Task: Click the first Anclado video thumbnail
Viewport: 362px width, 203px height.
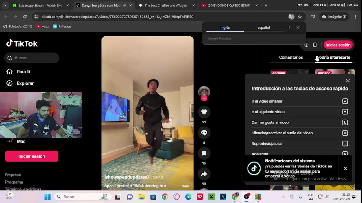Action: coord(289,72)
